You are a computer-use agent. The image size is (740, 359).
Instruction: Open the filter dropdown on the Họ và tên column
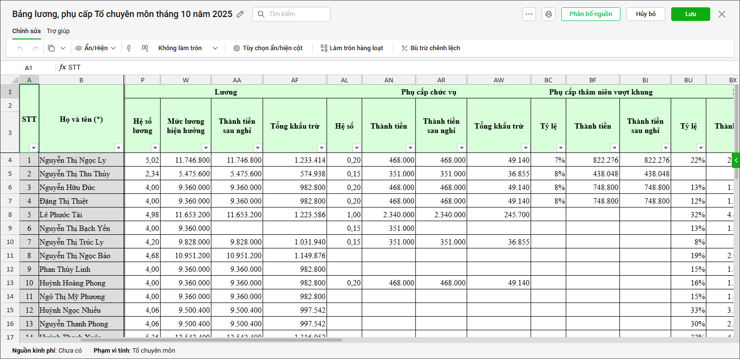click(x=118, y=148)
